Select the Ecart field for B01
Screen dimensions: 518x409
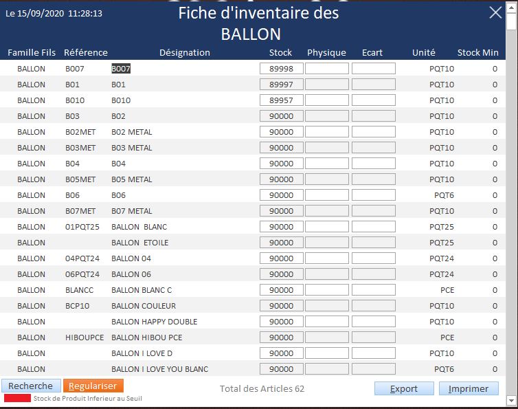point(373,85)
